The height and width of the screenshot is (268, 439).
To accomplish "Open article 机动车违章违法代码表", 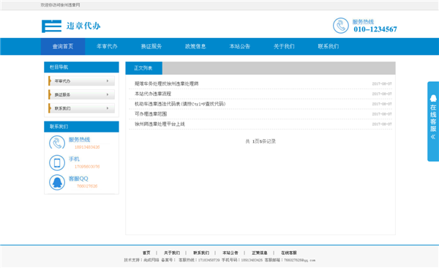I will tap(180, 104).
